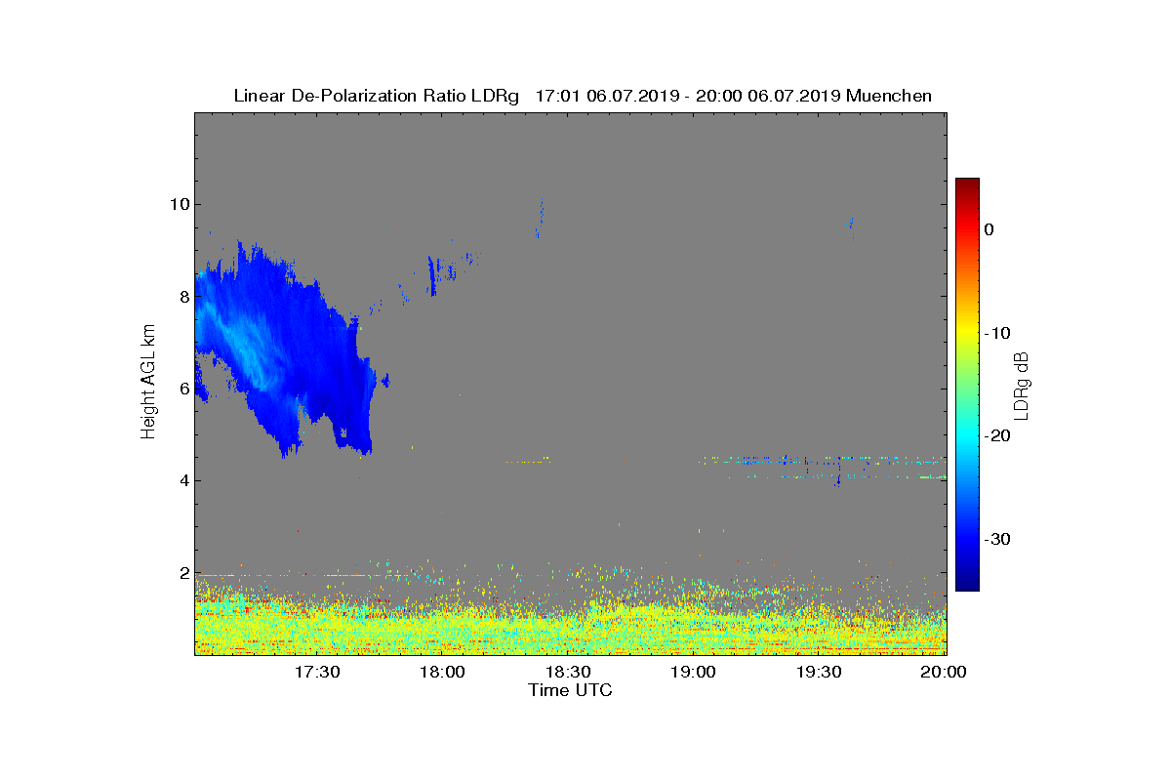Click the 10 km height tick label

[x=178, y=204]
